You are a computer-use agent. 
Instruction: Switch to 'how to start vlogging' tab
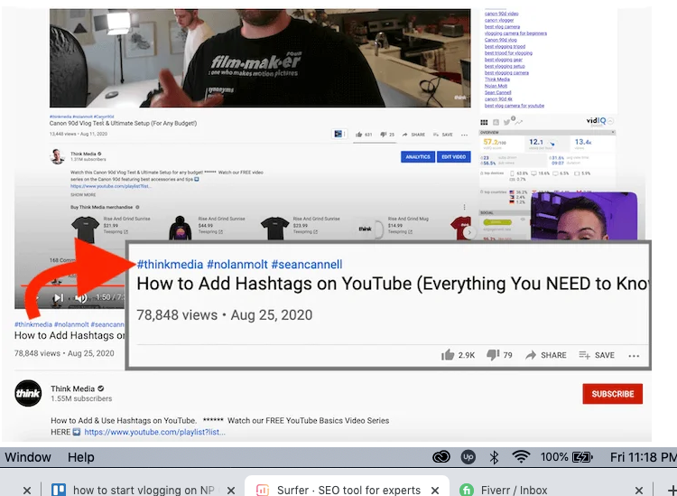[138, 490]
